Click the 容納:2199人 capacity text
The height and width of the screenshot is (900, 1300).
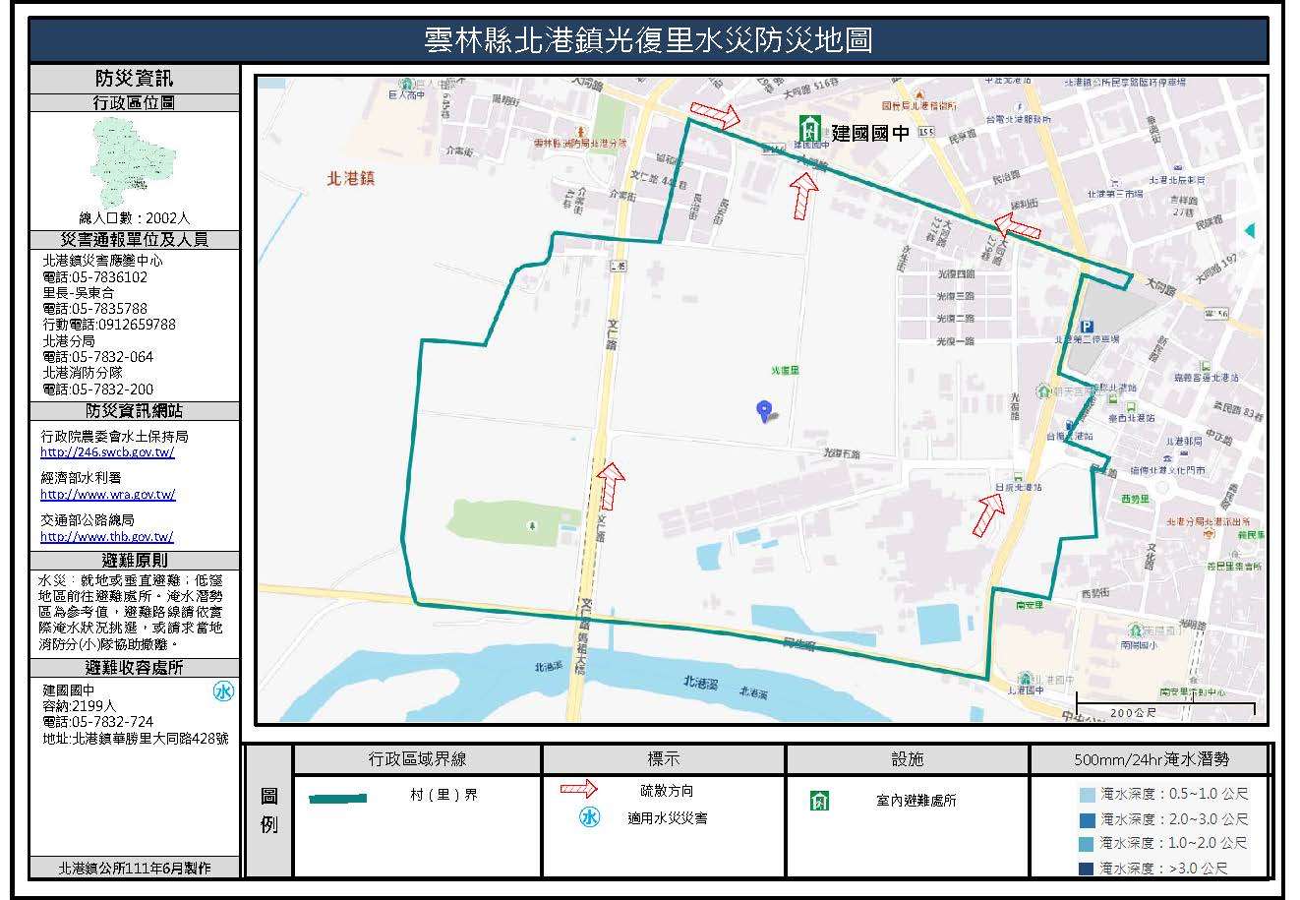pos(79,706)
